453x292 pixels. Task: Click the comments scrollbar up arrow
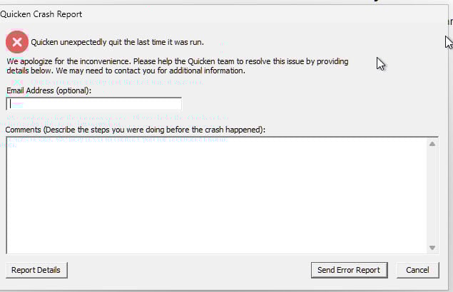point(433,144)
